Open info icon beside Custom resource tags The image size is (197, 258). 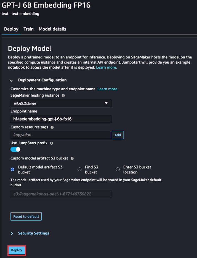[x=52, y=127]
